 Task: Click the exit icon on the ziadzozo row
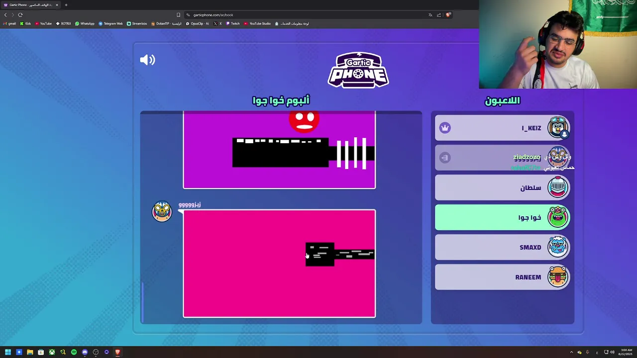pyautogui.click(x=445, y=158)
